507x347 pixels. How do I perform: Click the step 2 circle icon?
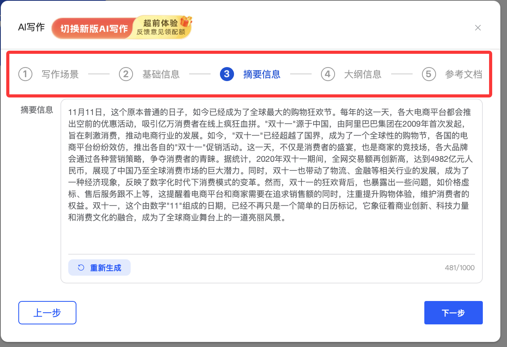[126, 74]
